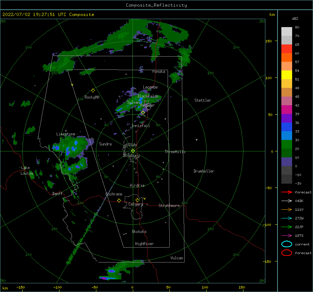Select the red 65 dBZ color swatch
Image resolution: width=313 pixels, height=292 pixels.
(x=287, y=49)
